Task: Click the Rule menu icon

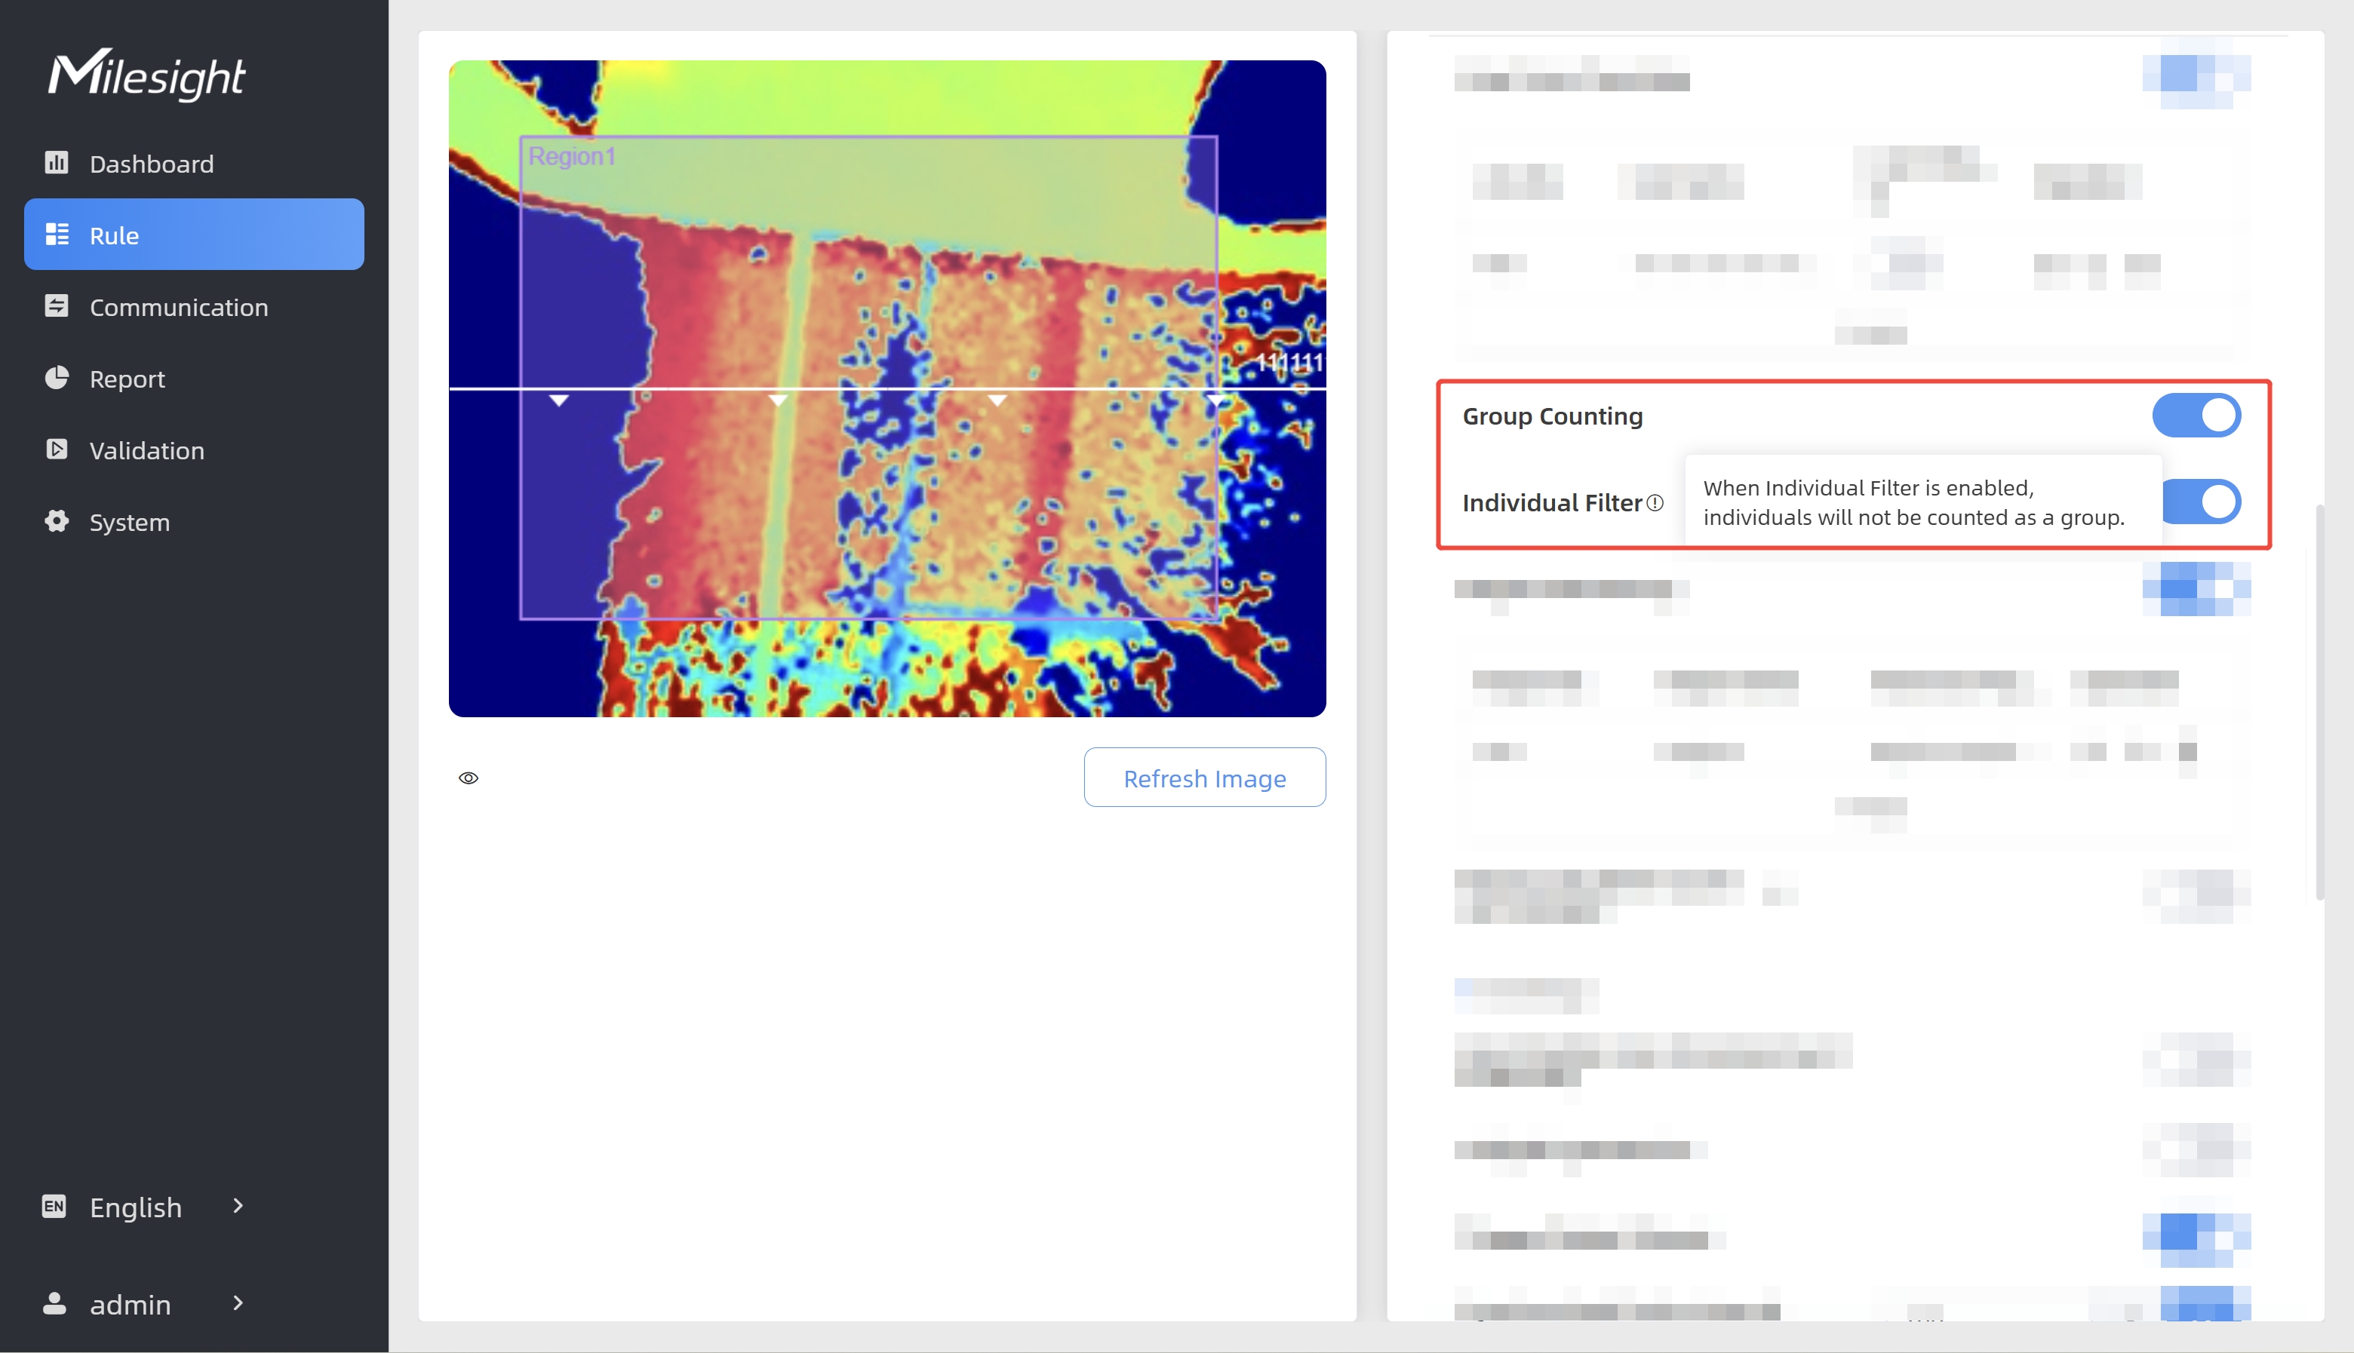Action: click(x=57, y=234)
